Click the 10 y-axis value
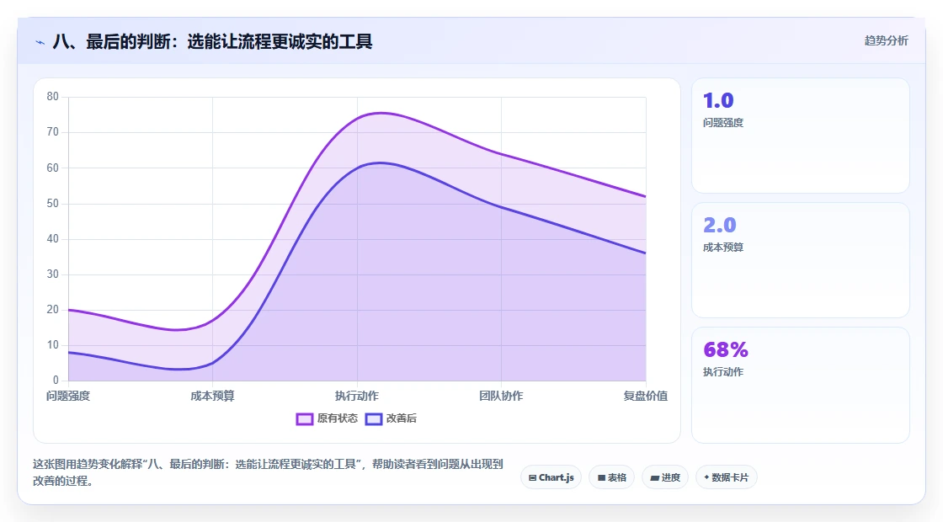 point(53,345)
